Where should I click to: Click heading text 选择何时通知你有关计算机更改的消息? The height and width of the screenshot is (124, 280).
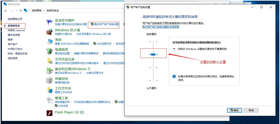[170, 17]
